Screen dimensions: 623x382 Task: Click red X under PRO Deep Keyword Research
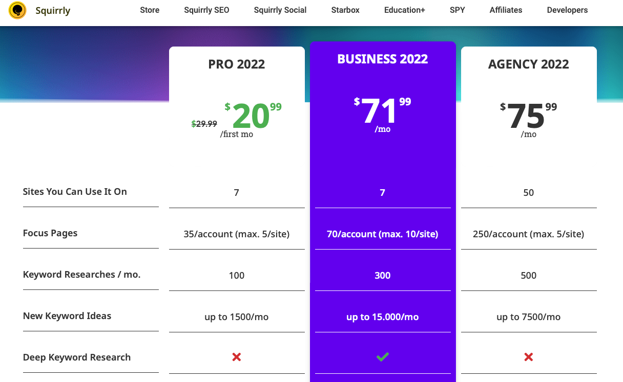point(237,357)
